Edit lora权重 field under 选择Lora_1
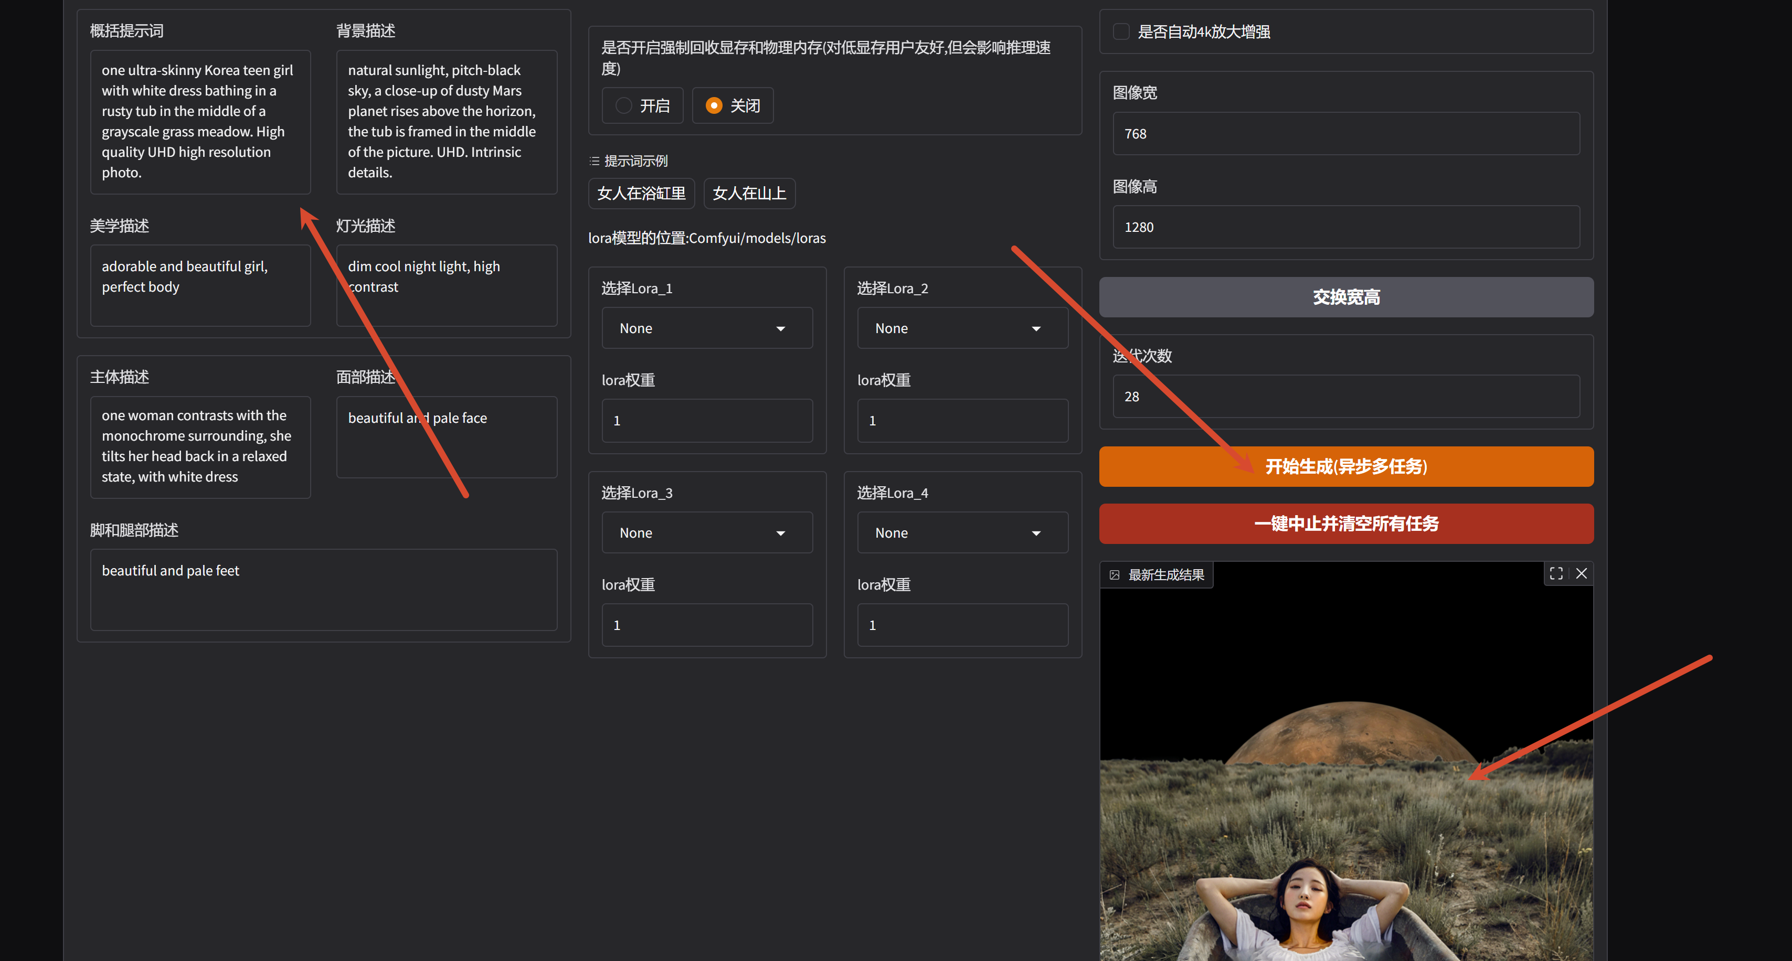This screenshot has height=961, width=1792. [x=707, y=421]
